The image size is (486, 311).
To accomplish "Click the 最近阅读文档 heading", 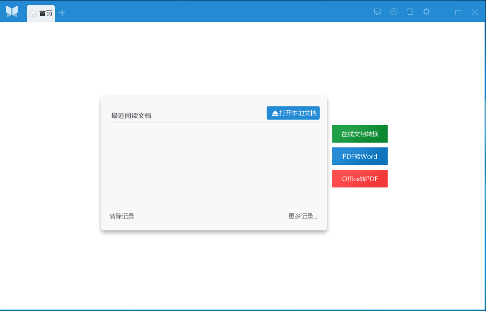I will (131, 115).
